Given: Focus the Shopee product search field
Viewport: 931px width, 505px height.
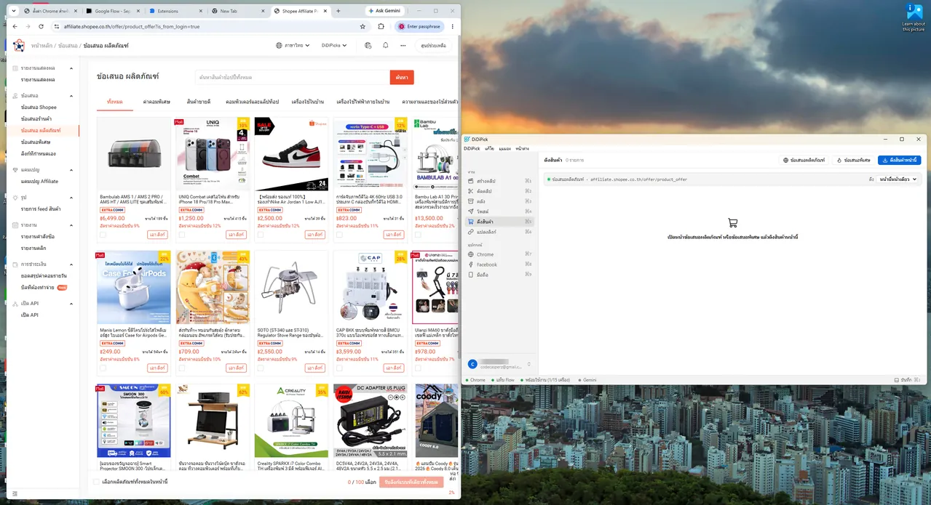Looking at the screenshot, I should pos(293,77).
